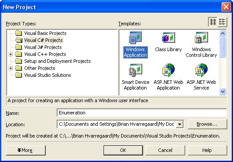Viewport: 233px width, 162px height.
Task: Click the Visual Basic Projects folder icon
Action: pos(19,33)
